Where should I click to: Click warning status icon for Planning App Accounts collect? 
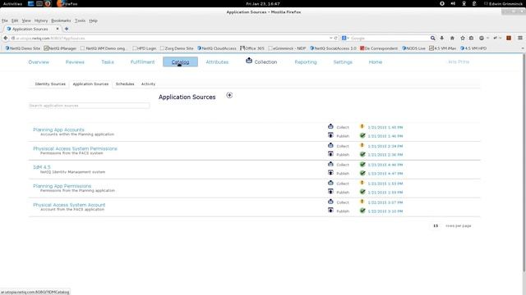[362, 126]
